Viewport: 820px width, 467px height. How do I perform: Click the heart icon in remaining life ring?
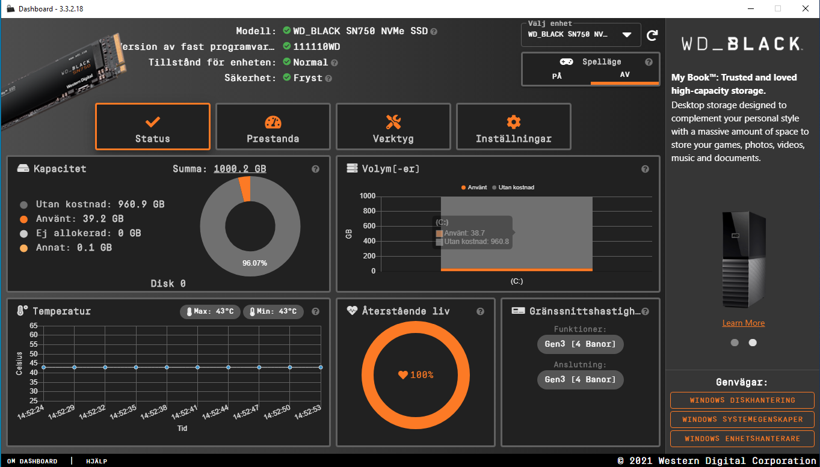pos(403,375)
